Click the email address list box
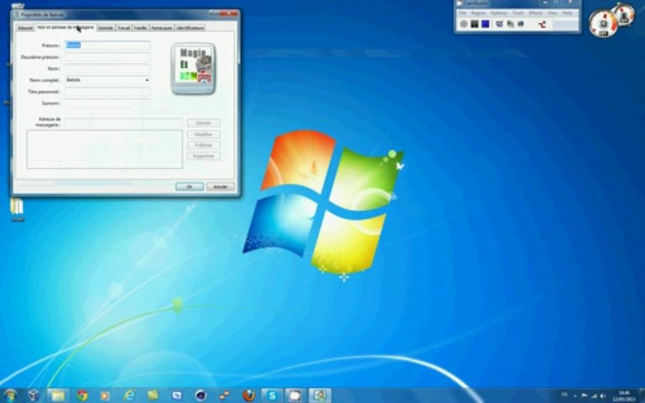645x403 pixels. pyautogui.click(x=105, y=149)
